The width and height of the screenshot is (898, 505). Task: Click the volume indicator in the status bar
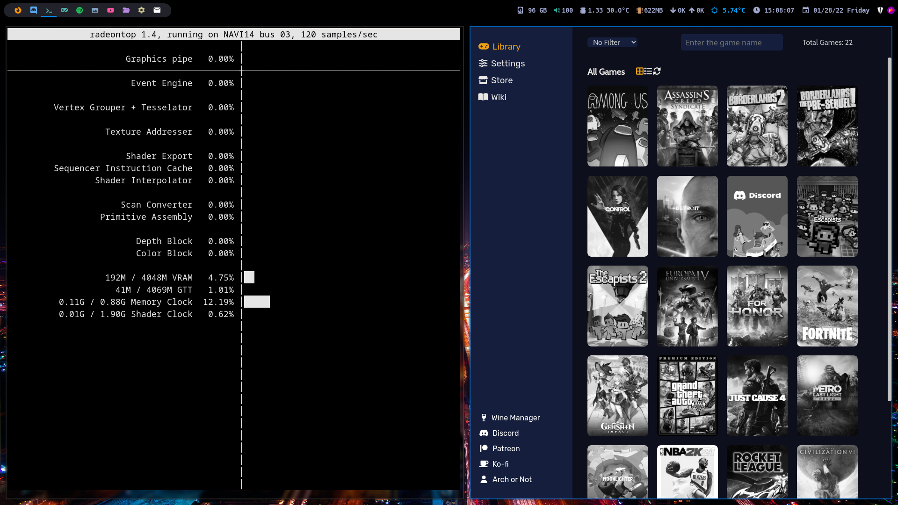563,10
